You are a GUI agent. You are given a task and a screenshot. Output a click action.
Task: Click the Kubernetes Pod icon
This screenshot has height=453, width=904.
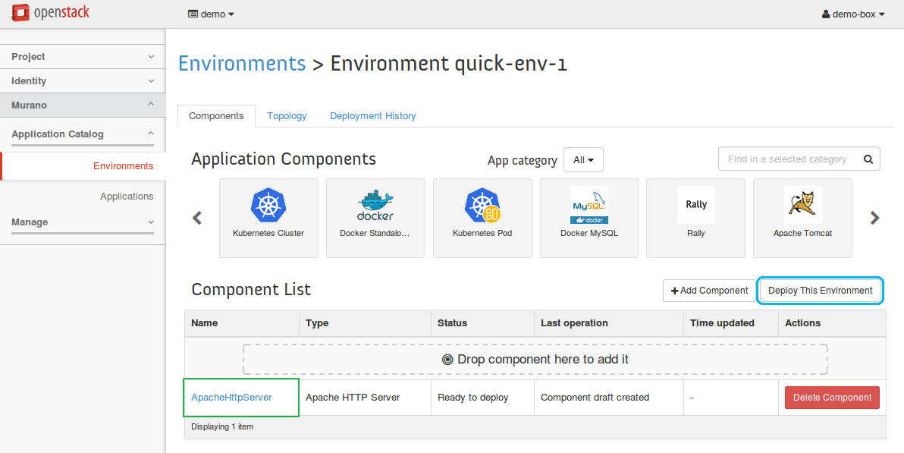(x=482, y=206)
